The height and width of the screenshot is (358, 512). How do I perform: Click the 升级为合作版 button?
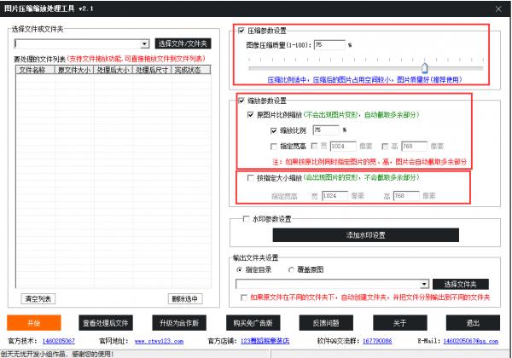pyautogui.click(x=179, y=323)
